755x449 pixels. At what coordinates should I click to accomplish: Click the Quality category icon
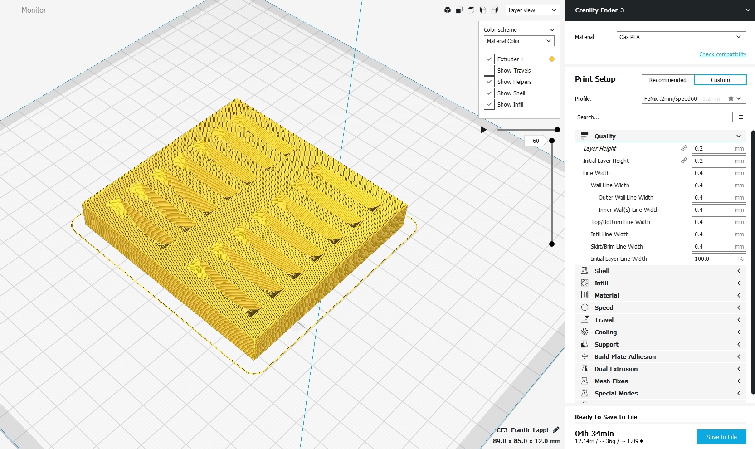pos(585,136)
